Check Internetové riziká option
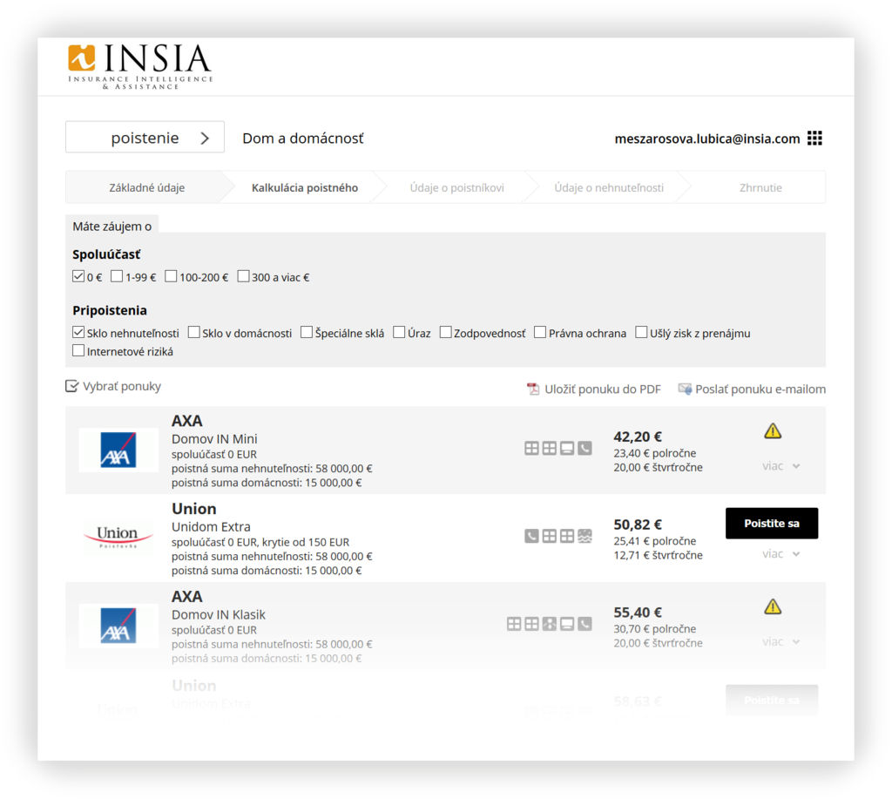The width and height of the screenshot is (892, 799). click(x=78, y=350)
